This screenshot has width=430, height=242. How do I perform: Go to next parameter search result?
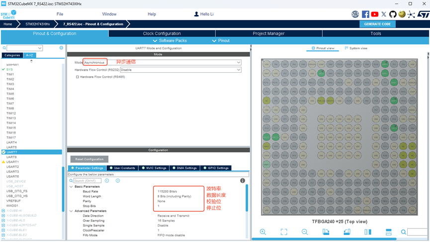pos(118,180)
